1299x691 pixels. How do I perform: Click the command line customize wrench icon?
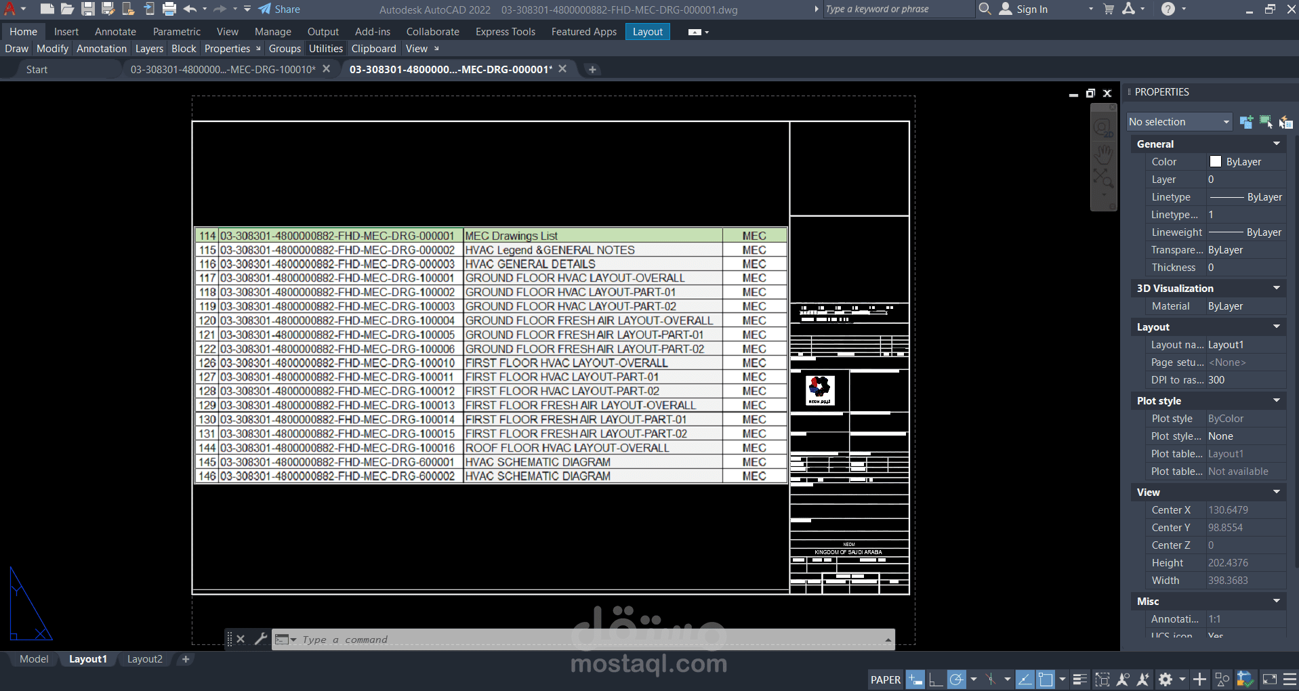click(x=261, y=639)
